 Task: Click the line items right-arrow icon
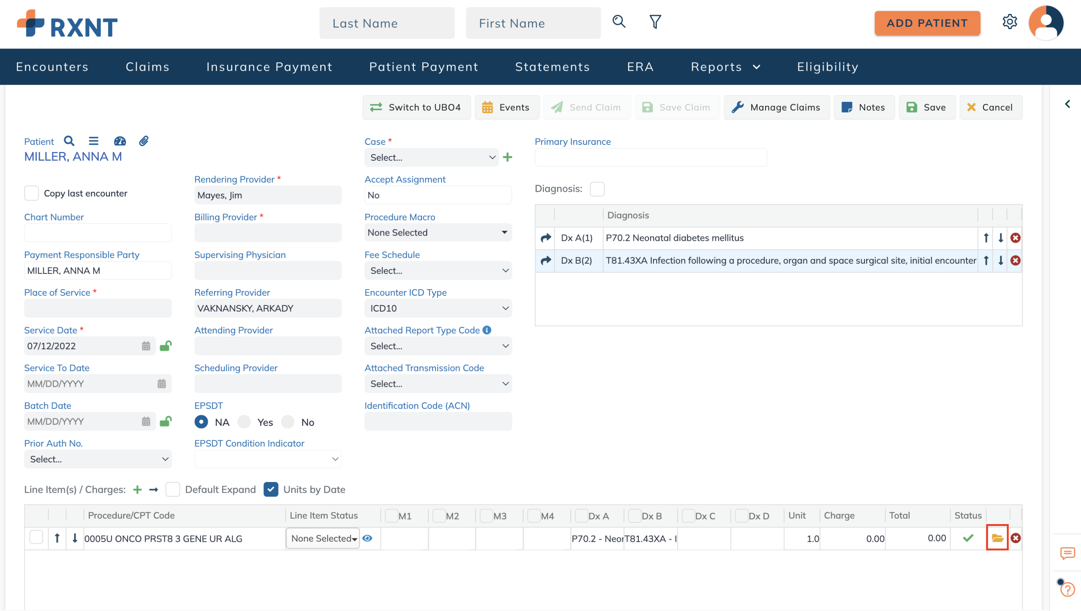(154, 490)
